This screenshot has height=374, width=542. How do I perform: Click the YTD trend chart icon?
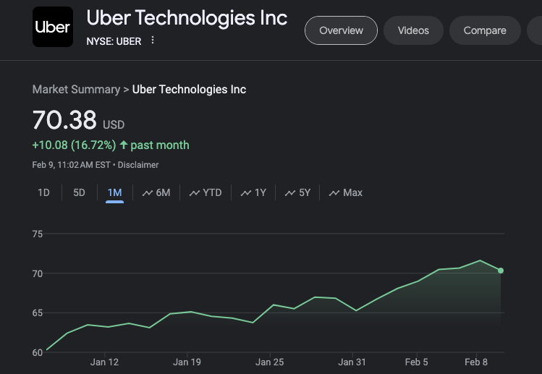pyautogui.click(x=195, y=193)
